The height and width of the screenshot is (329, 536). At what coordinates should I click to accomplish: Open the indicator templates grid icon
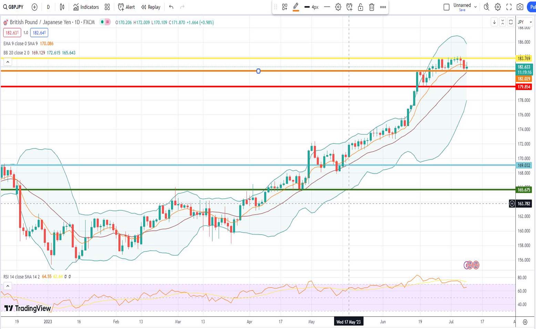[107, 7]
